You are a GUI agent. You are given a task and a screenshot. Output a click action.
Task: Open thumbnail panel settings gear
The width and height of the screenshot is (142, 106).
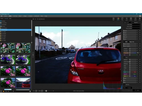tap(30, 91)
